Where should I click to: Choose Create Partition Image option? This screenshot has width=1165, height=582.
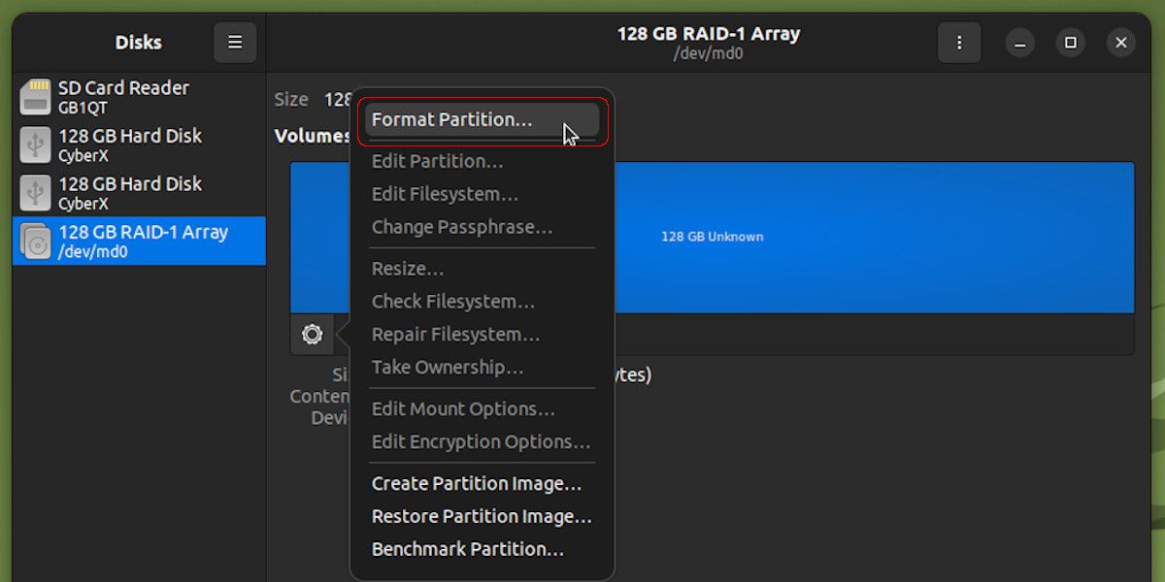tap(476, 483)
